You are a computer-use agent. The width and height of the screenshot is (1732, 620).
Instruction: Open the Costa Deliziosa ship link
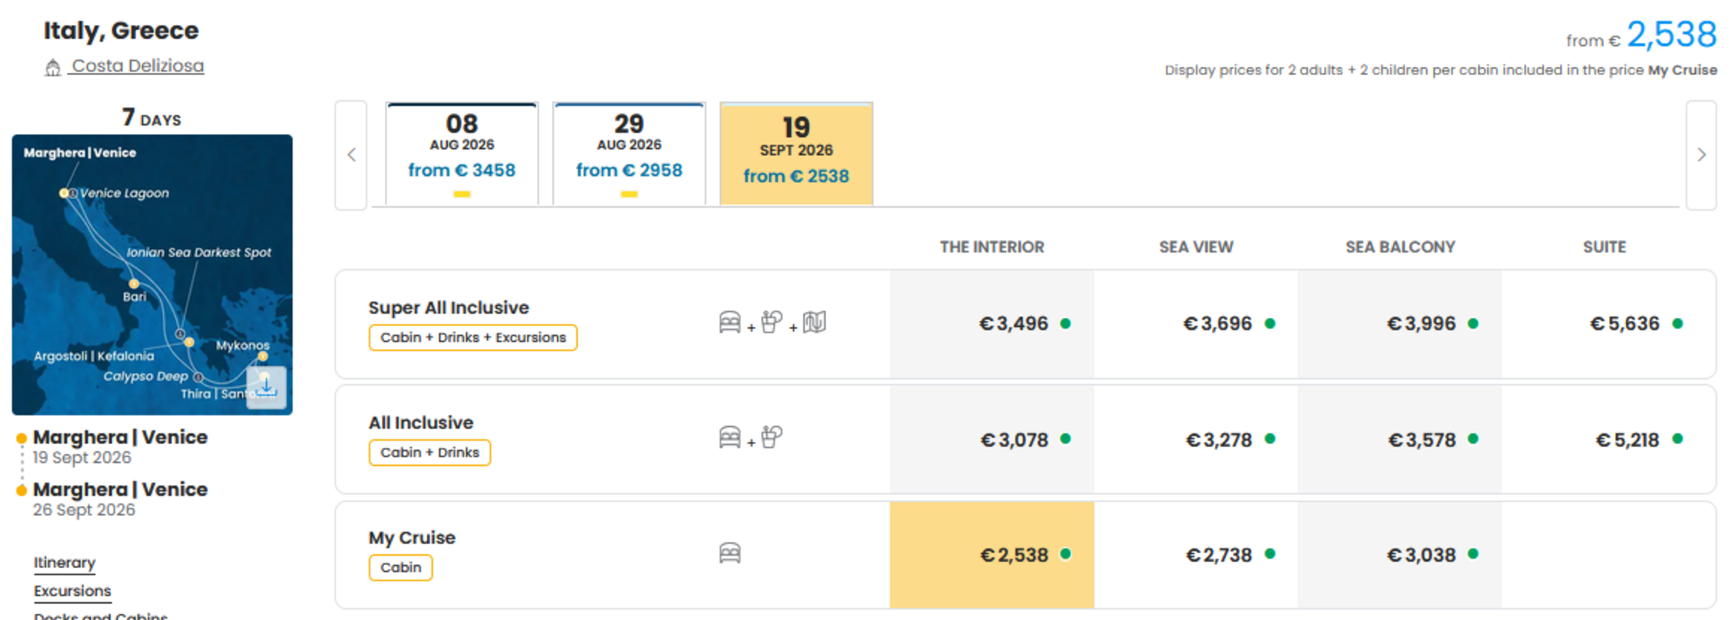(137, 67)
